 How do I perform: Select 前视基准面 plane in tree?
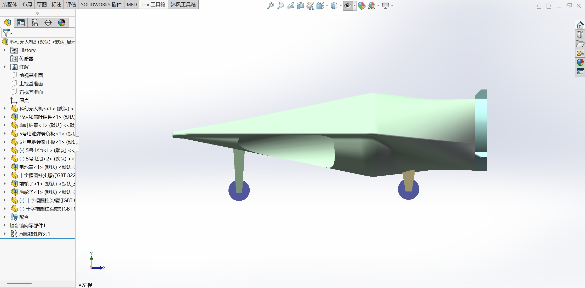click(31, 75)
